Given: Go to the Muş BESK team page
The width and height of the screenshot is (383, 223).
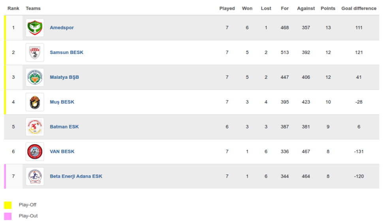Looking at the screenshot, I should click(62, 102).
